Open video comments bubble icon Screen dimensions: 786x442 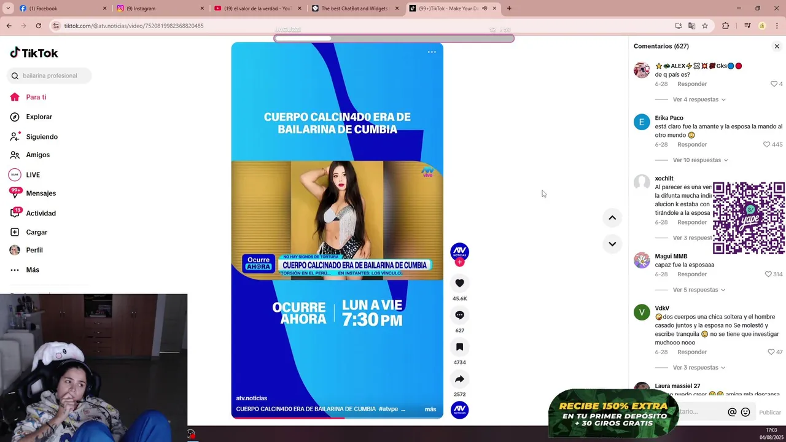coord(459,315)
